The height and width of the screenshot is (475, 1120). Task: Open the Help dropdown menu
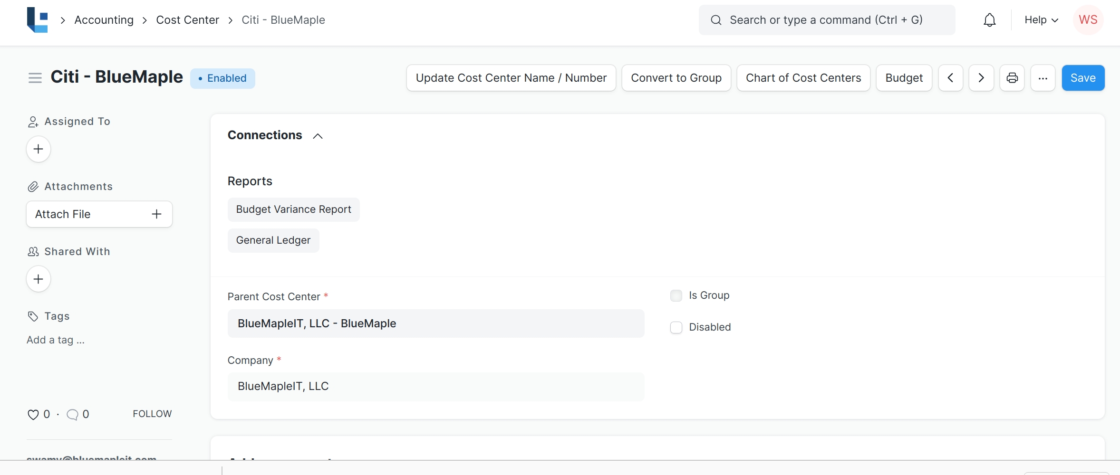point(1041,20)
